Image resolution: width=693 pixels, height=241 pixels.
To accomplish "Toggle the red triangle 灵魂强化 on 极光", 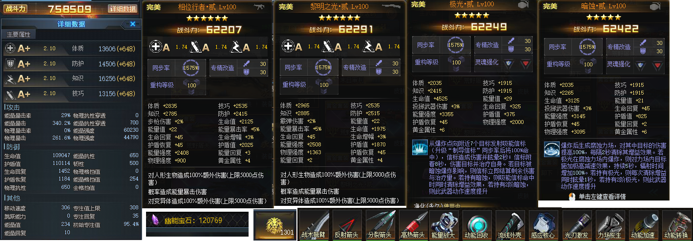I will (525, 64).
